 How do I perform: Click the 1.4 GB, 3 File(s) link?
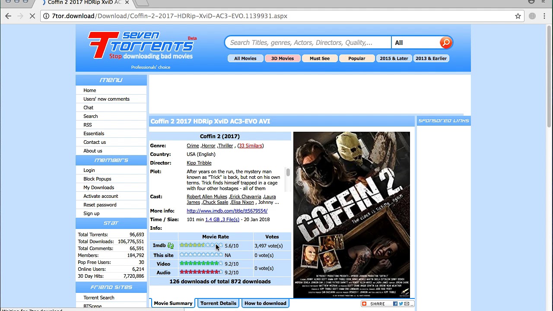click(222, 219)
